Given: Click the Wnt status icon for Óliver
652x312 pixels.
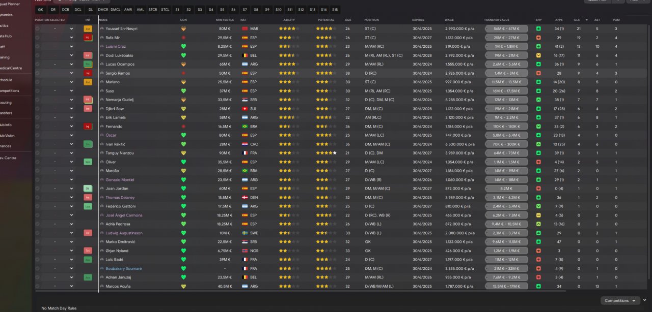Looking at the screenshot, I should [88, 162].
